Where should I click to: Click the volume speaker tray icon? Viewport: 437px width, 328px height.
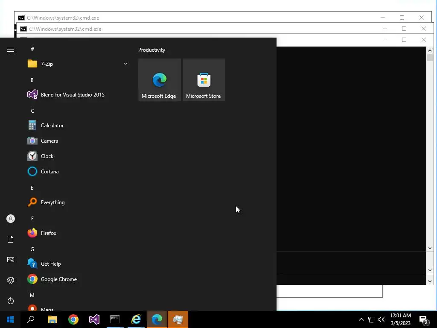382,319
